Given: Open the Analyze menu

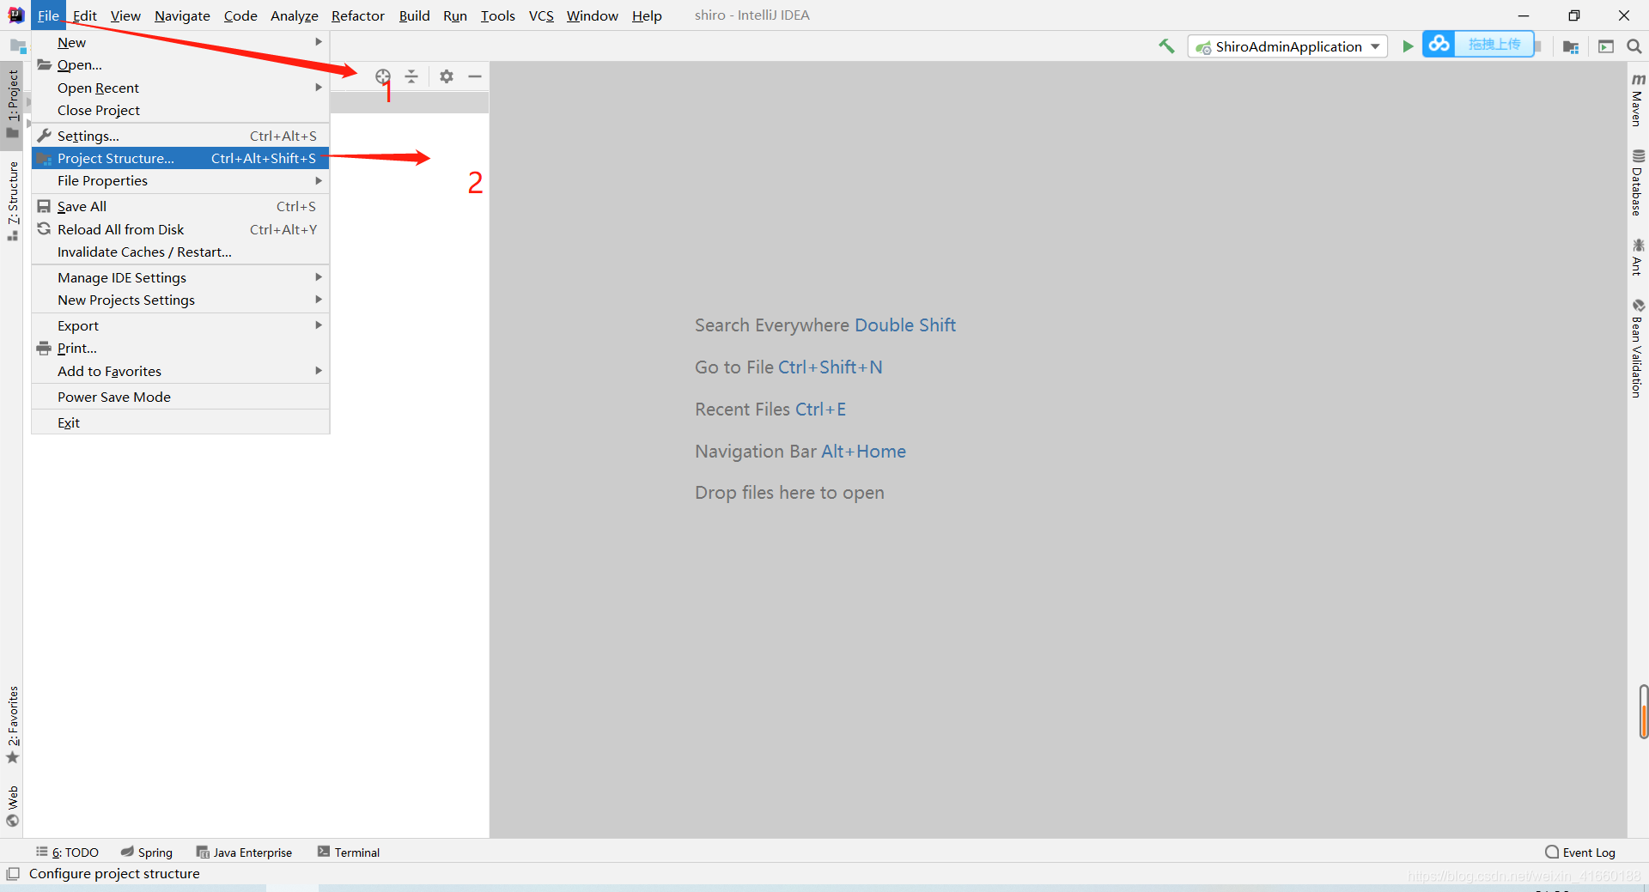Looking at the screenshot, I should [x=294, y=15].
